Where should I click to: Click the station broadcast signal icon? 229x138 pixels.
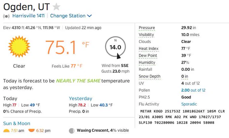[x=6, y=16]
